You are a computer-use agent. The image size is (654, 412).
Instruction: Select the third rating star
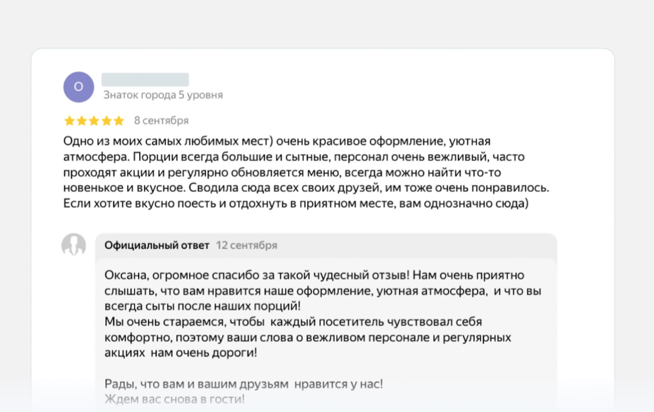point(94,121)
